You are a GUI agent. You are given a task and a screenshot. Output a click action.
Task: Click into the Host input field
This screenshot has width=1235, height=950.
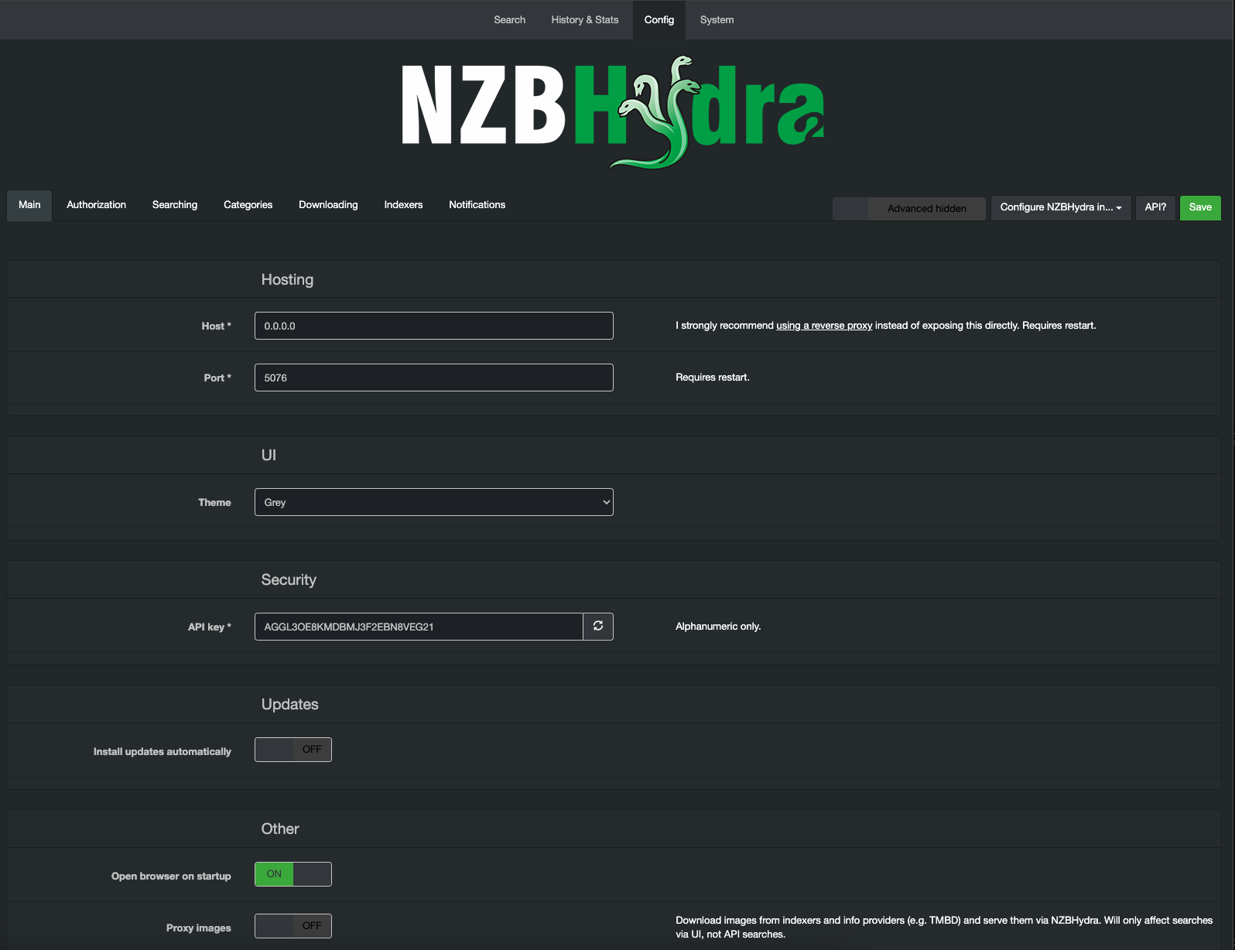coord(433,326)
